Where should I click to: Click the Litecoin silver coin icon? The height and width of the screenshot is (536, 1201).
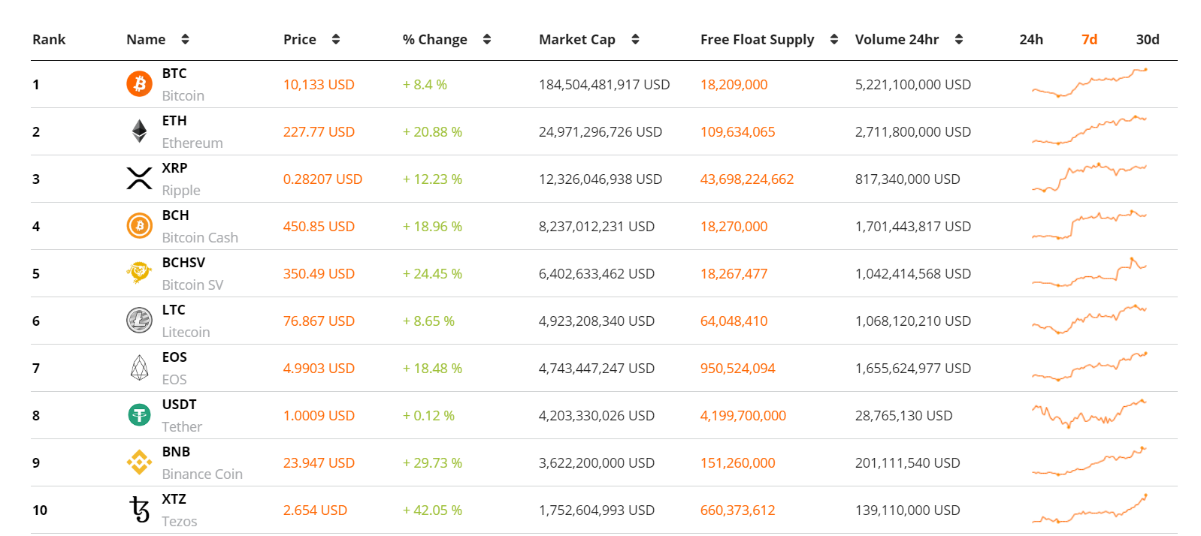pyautogui.click(x=139, y=321)
